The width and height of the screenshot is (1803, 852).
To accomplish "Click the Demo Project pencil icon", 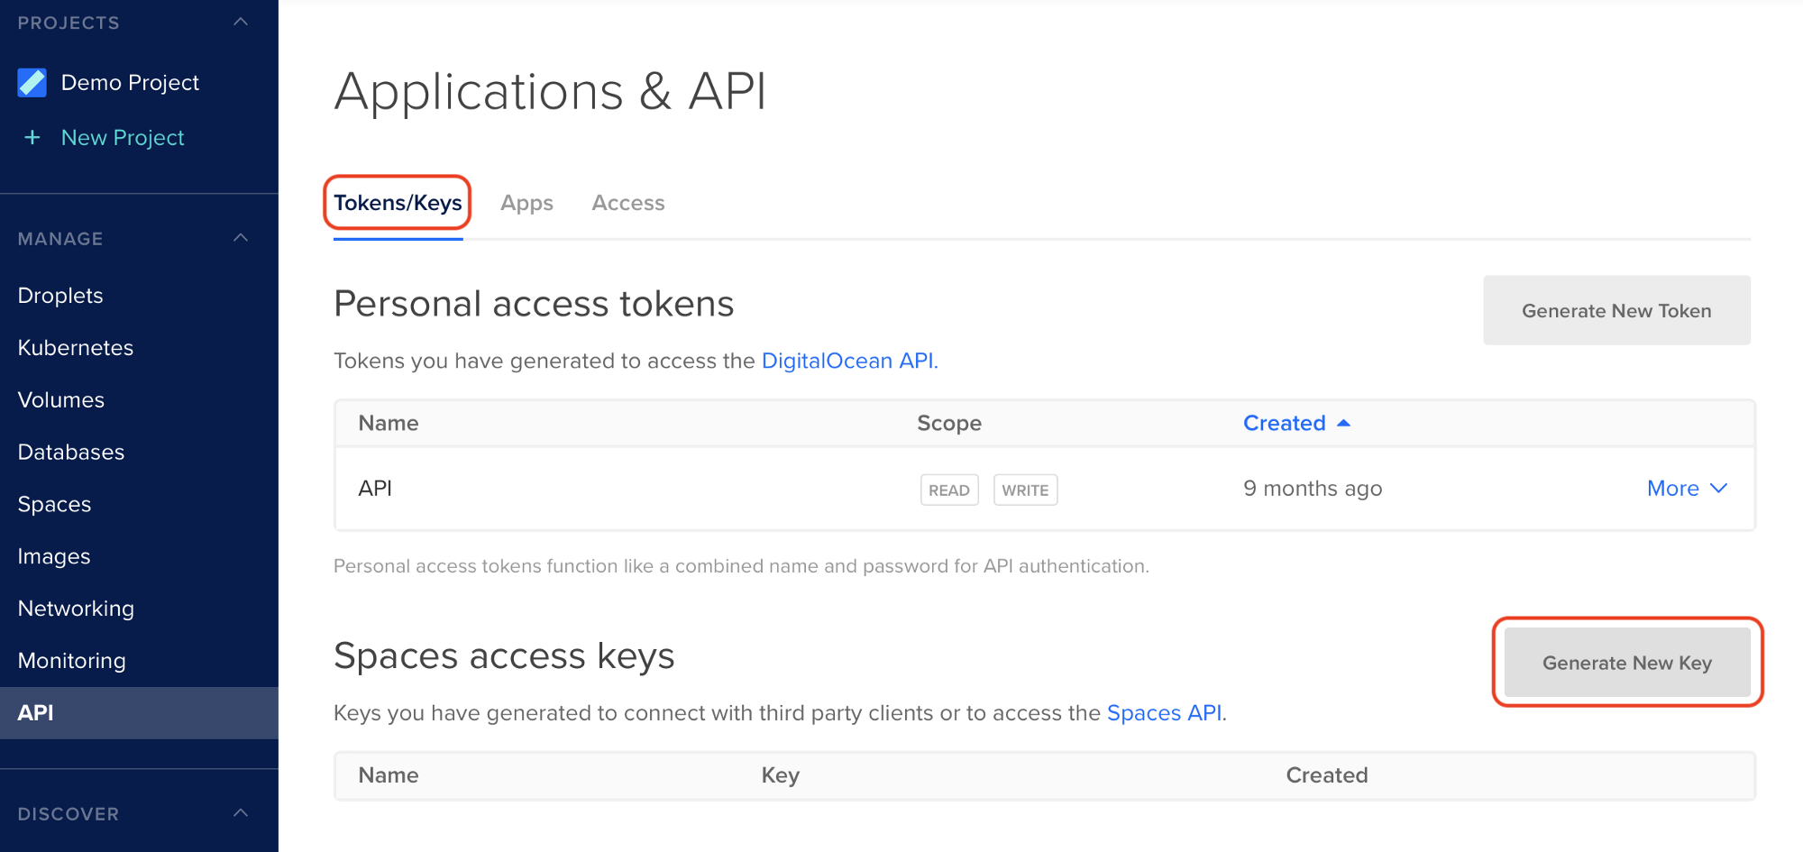I will [32, 83].
